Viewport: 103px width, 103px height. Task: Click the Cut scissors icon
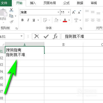(x=11, y=10)
